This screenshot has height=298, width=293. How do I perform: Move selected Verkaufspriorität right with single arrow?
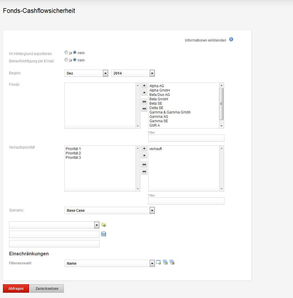click(144, 149)
